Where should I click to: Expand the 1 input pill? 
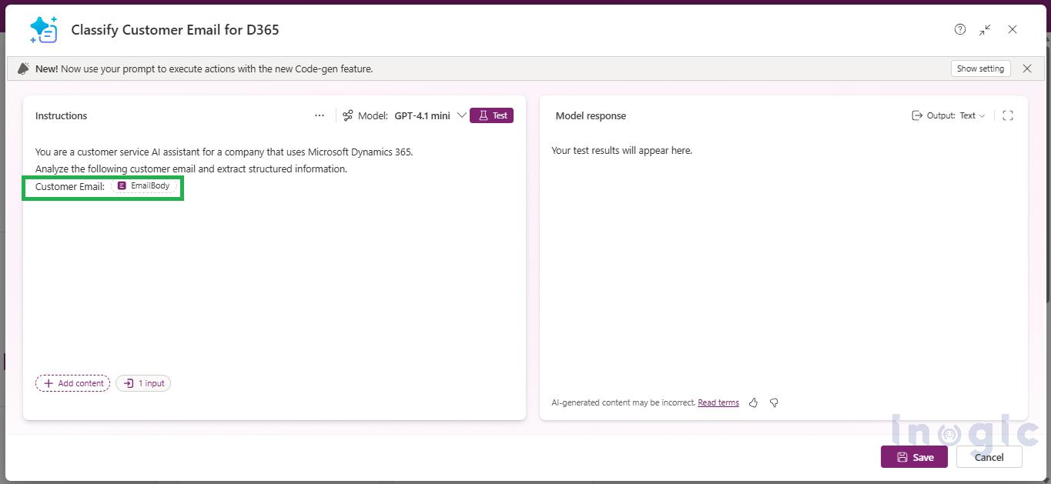coord(143,383)
